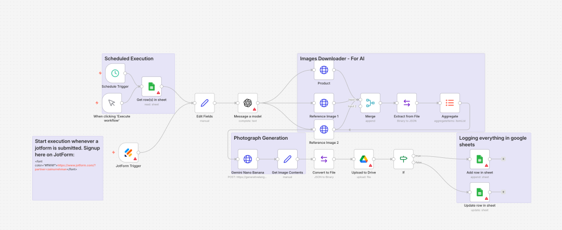Click the warning badge on JotForm Trigger
Image resolution: width=562 pixels, height=230 pixels.
tap(135, 158)
